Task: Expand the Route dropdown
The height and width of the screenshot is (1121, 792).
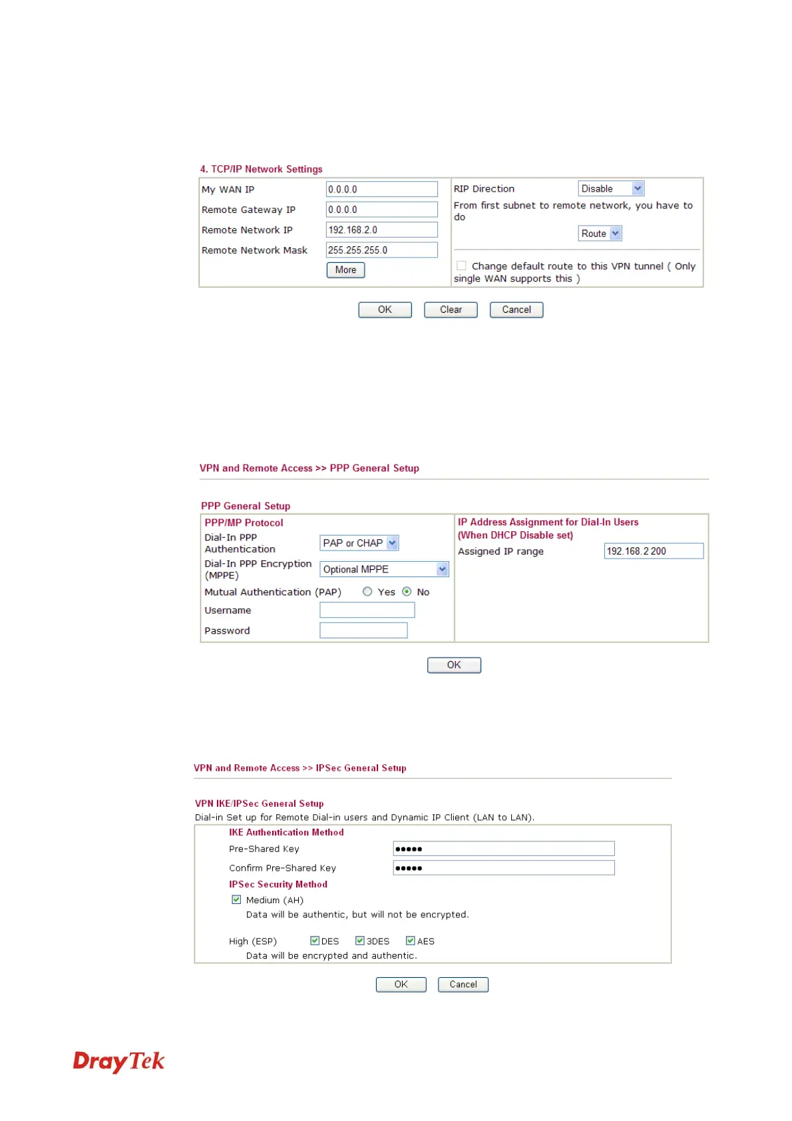Action: 599,234
